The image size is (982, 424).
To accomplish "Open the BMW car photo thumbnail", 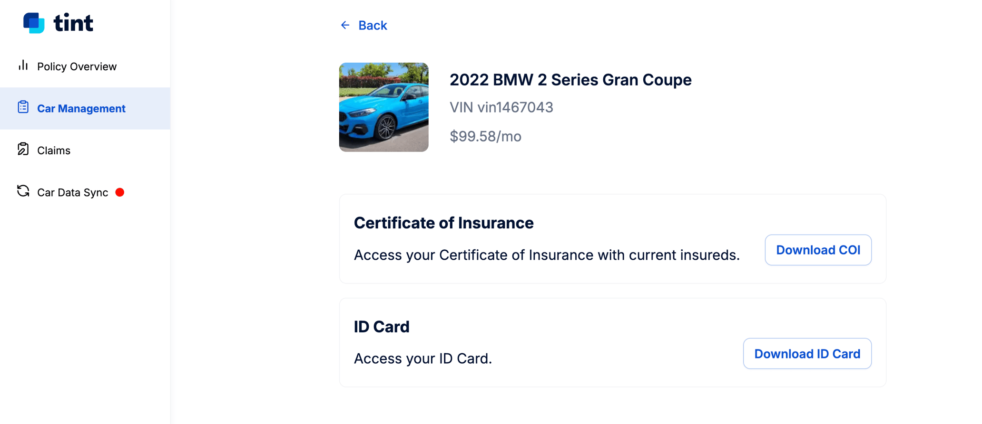I will [x=383, y=107].
